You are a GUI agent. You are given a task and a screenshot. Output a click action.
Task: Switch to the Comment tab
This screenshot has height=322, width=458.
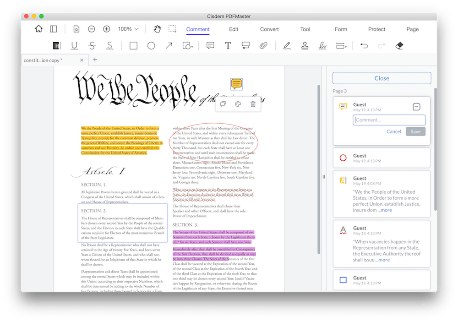coord(198,29)
